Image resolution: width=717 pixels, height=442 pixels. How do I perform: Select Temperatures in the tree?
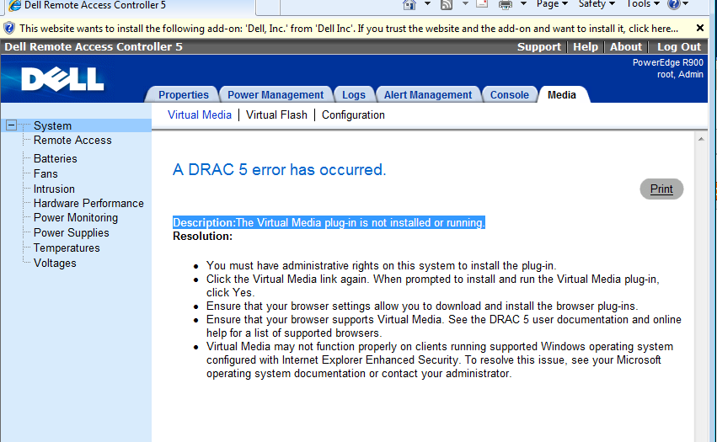pos(67,248)
